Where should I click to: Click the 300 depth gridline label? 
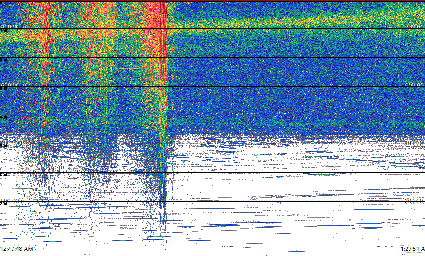point(4,89)
